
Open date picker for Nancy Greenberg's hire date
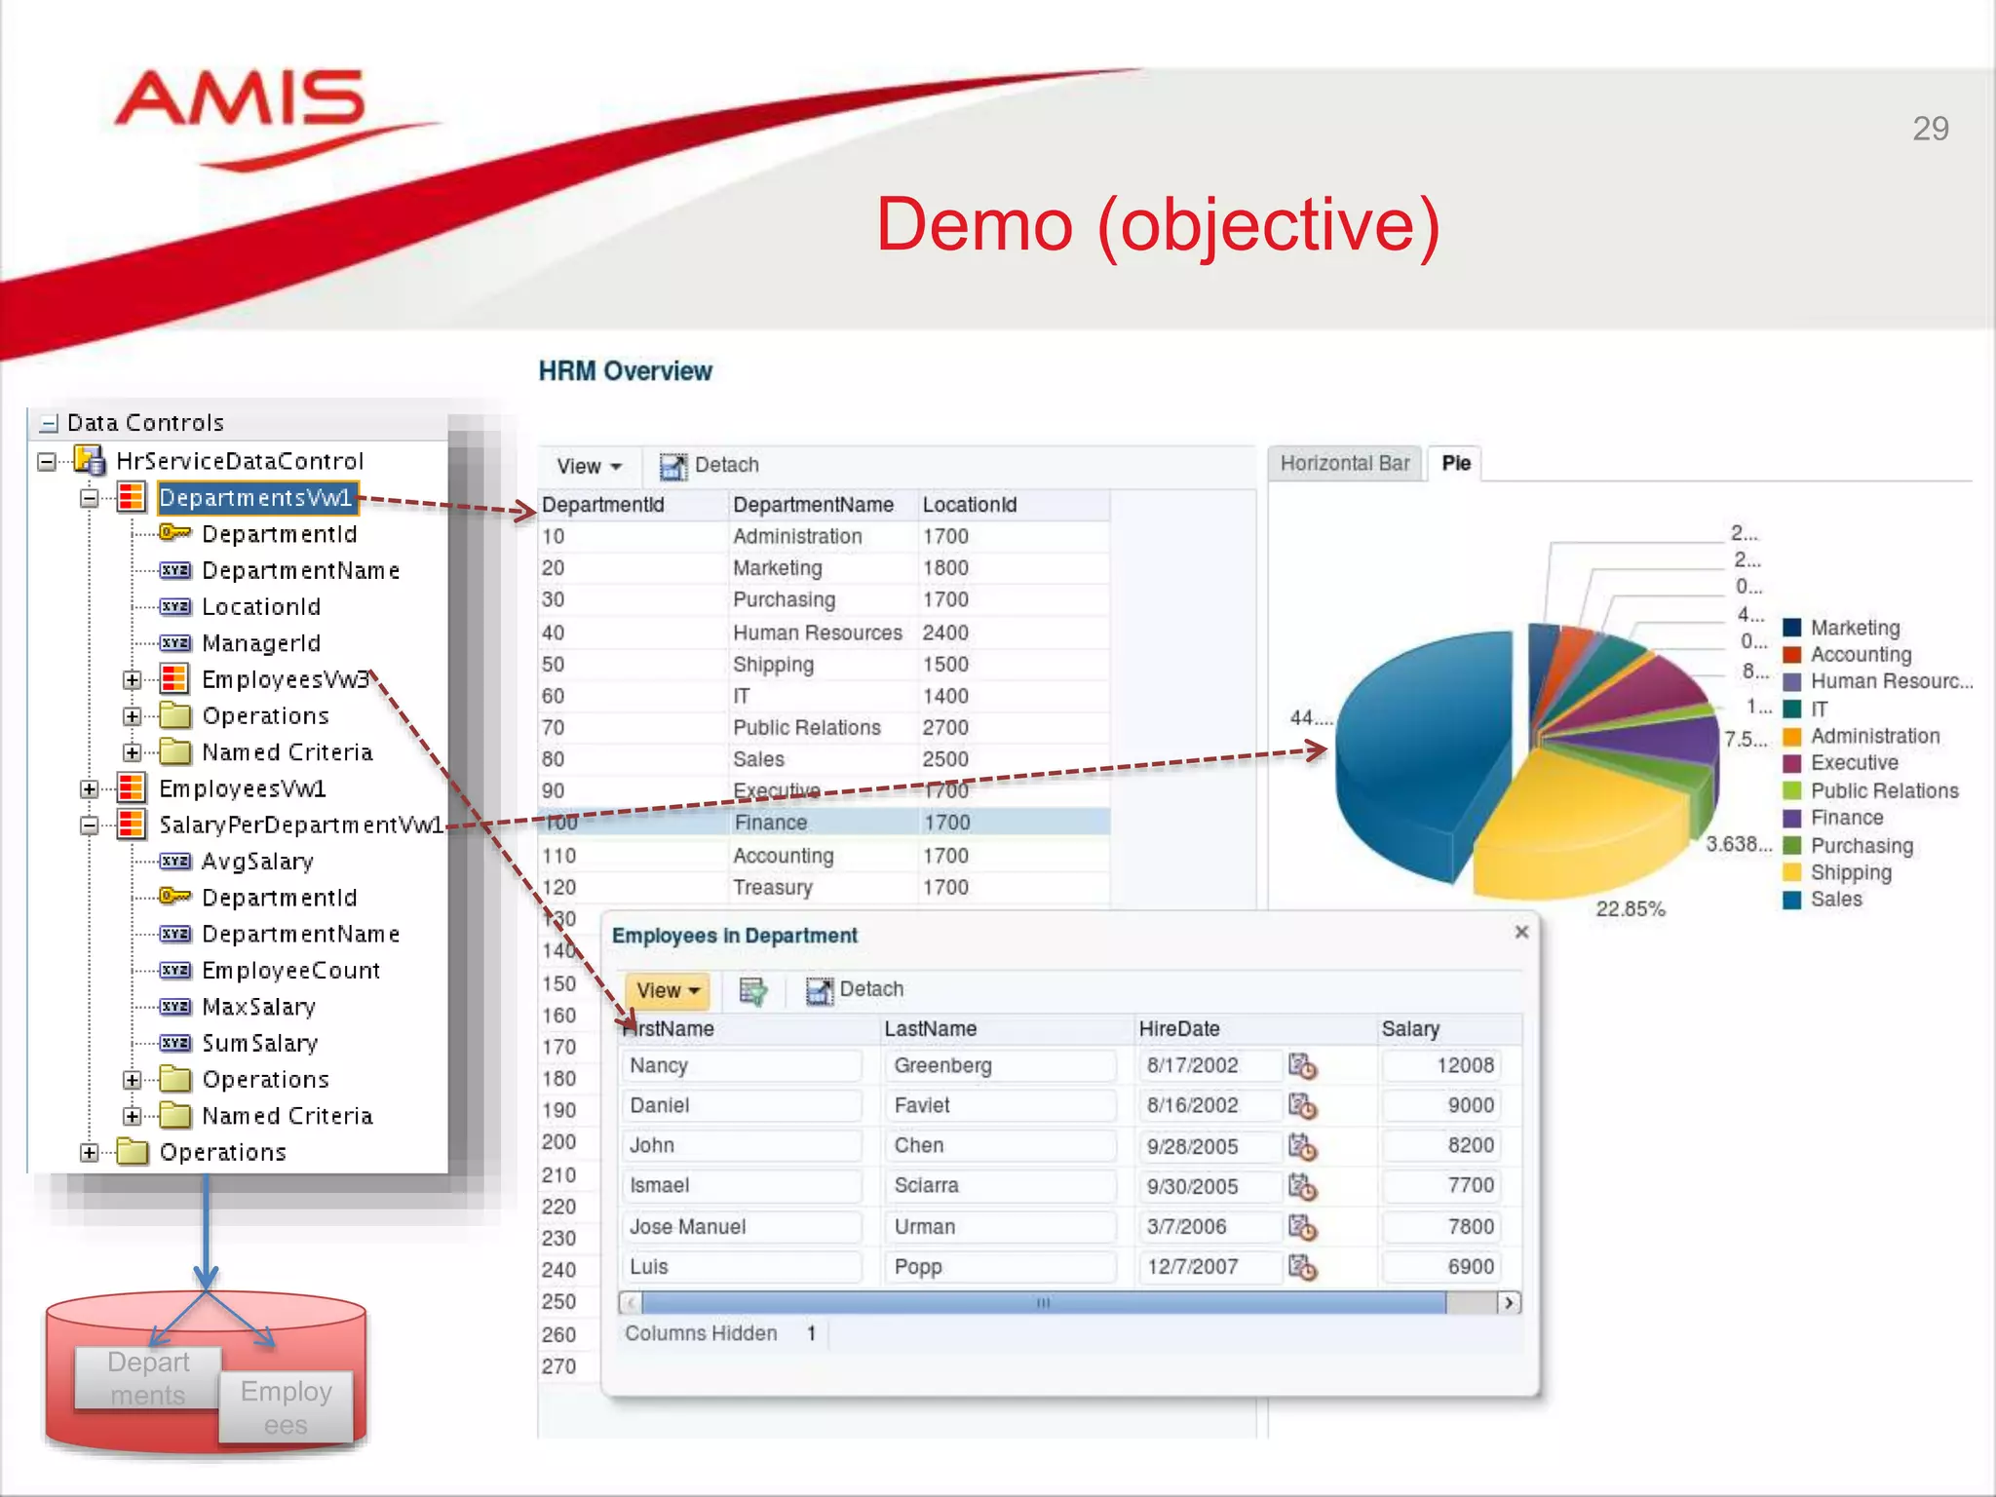point(1302,1066)
